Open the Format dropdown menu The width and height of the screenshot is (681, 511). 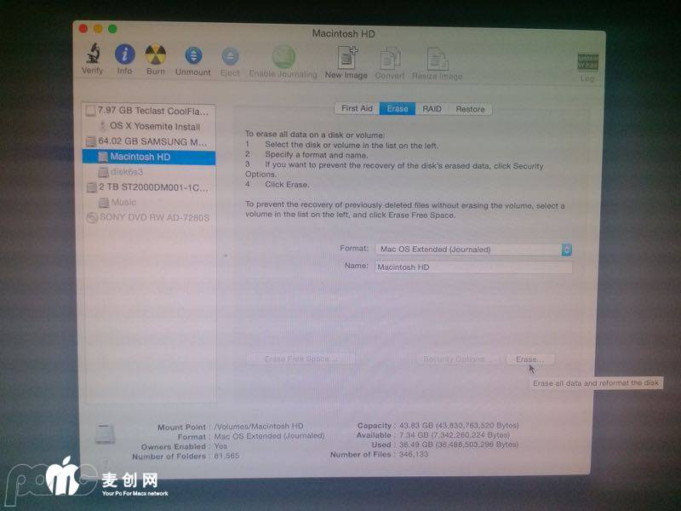point(473,250)
